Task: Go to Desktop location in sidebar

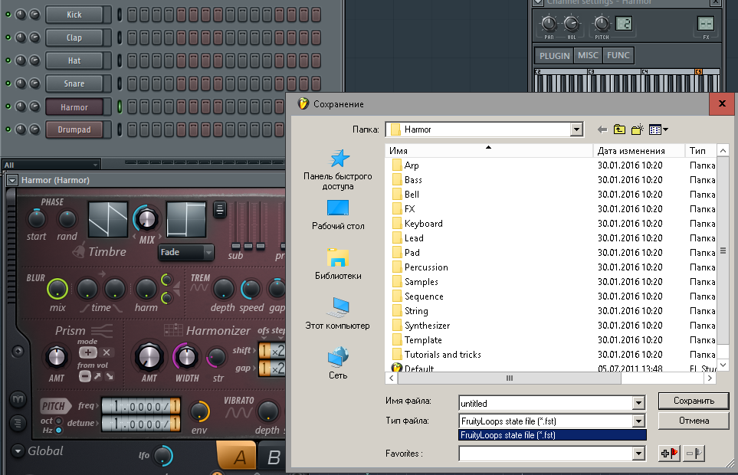Action: 338,215
